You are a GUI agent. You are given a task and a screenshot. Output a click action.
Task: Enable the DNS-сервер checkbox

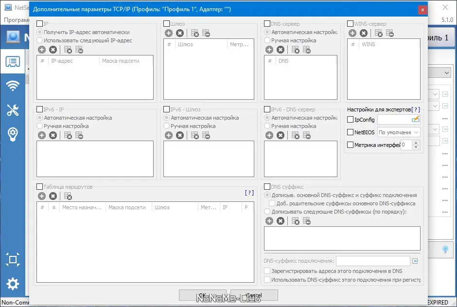(x=267, y=24)
